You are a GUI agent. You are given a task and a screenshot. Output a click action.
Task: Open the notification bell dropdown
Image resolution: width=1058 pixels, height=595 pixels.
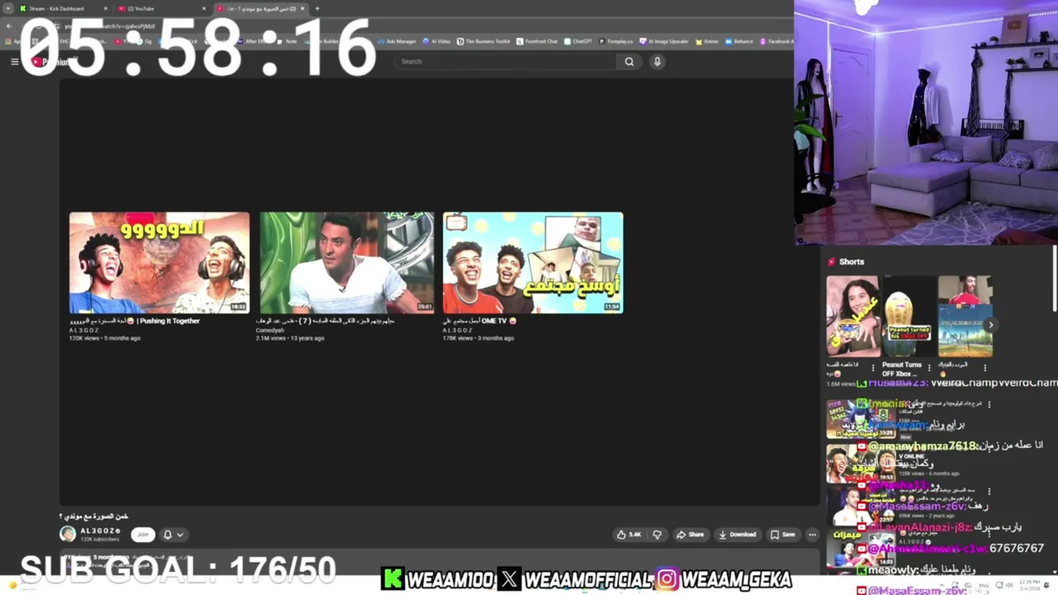pos(173,535)
